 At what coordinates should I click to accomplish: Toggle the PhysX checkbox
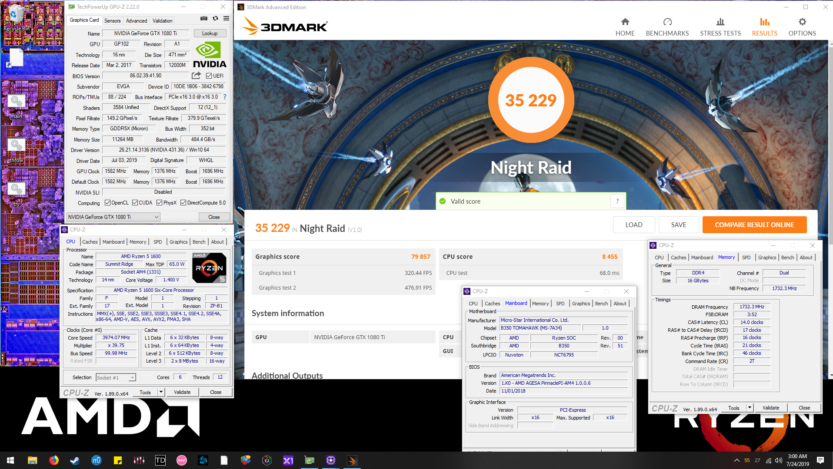pos(160,203)
